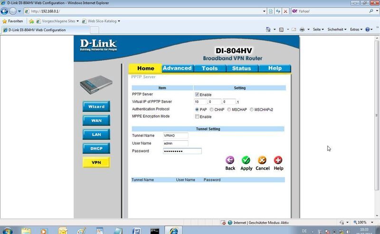Switch to the Advanced tab
Viewport: 380px width, 234px height.
pyautogui.click(x=177, y=68)
